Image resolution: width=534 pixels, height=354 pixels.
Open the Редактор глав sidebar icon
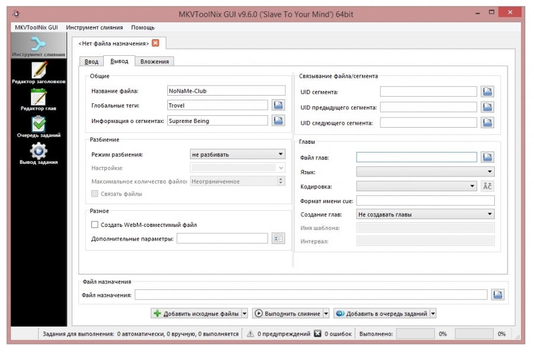click(39, 100)
